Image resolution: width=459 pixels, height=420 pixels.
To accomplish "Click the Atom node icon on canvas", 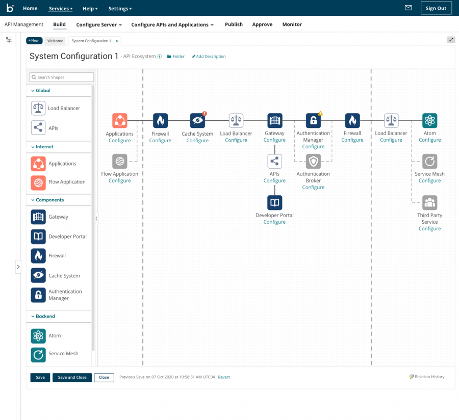I will [x=429, y=121].
